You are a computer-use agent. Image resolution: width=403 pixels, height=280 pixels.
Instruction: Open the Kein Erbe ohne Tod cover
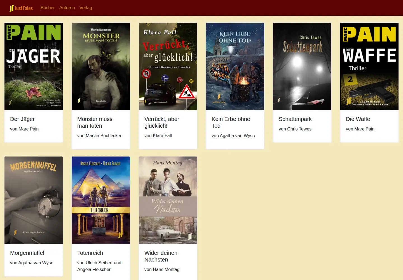coord(235,66)
